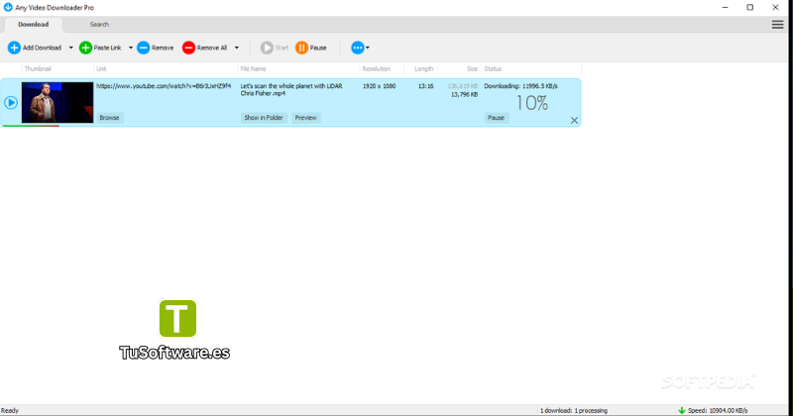Click the Add Download button
Screen dimensions: 793x416
(35, 48)
